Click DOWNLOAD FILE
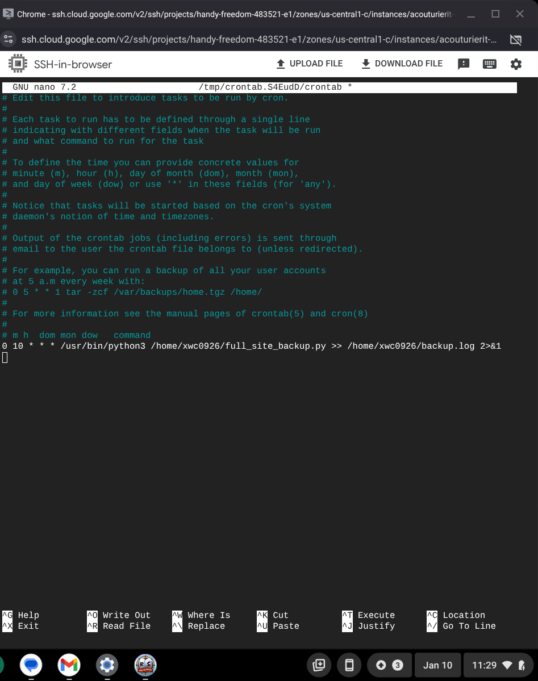Image resolution: width=538 pixels, height=681 pixels. point(401,64)
